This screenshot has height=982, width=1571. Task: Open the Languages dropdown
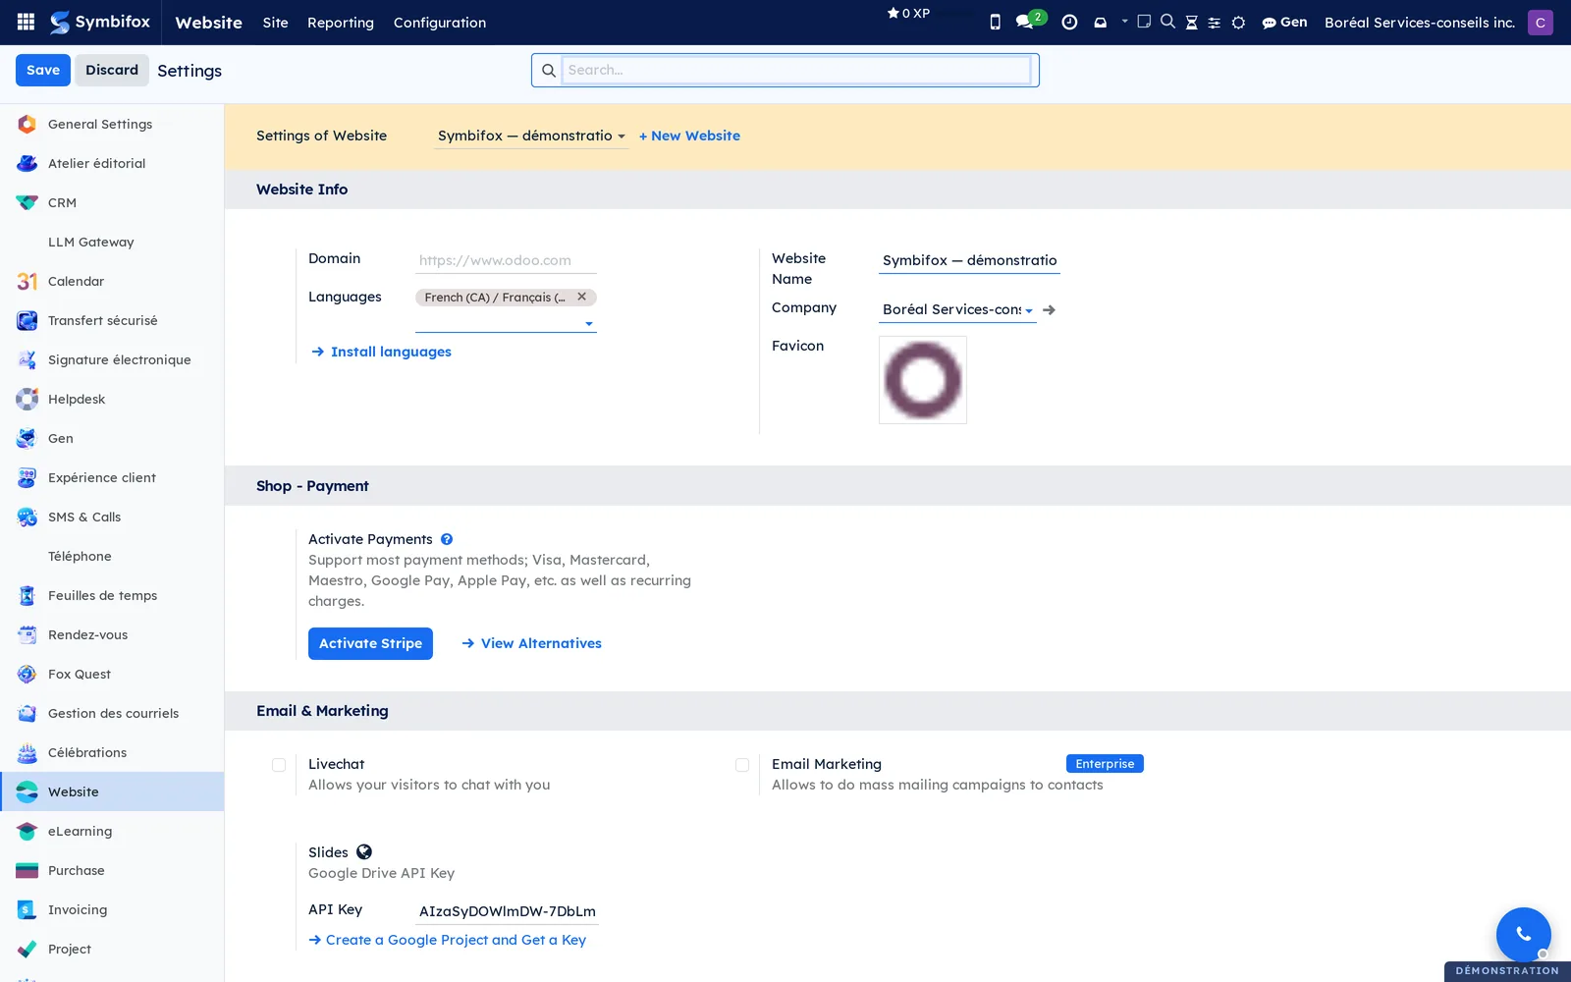tap(506, 322)
